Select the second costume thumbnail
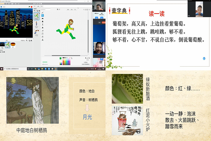Screen dimensions: 211x141 click(x=36, y=24)
